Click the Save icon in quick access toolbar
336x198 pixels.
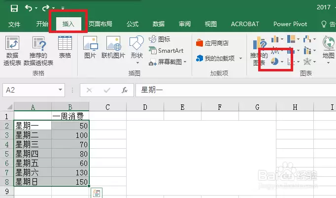[14, 8]
